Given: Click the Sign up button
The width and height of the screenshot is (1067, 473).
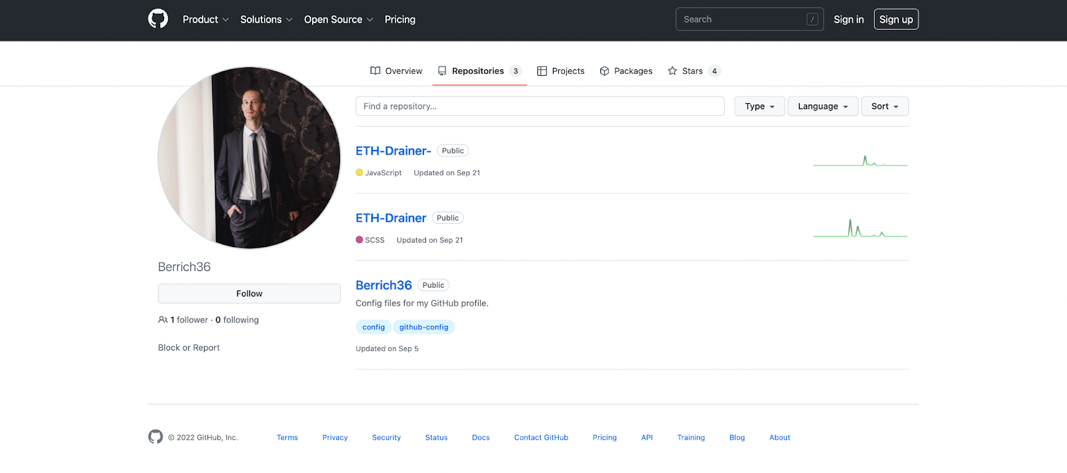Looking at the screenshot, I should 896,19.
